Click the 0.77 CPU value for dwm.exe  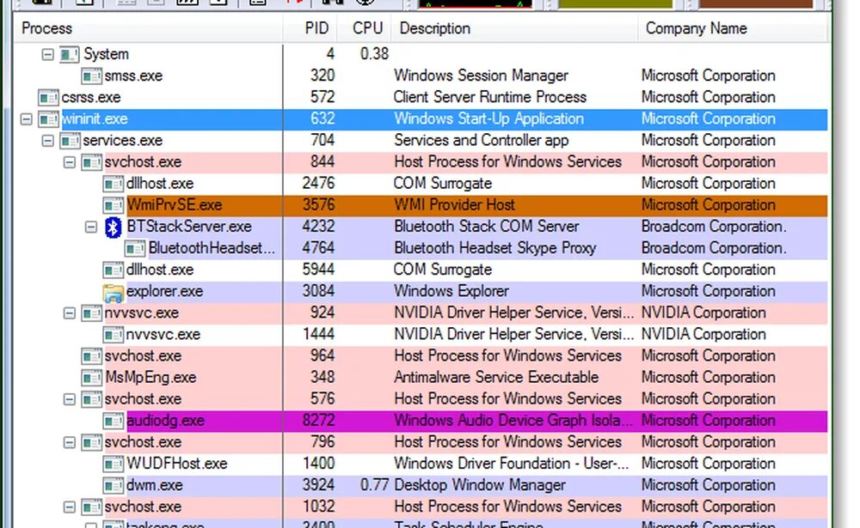374,485
